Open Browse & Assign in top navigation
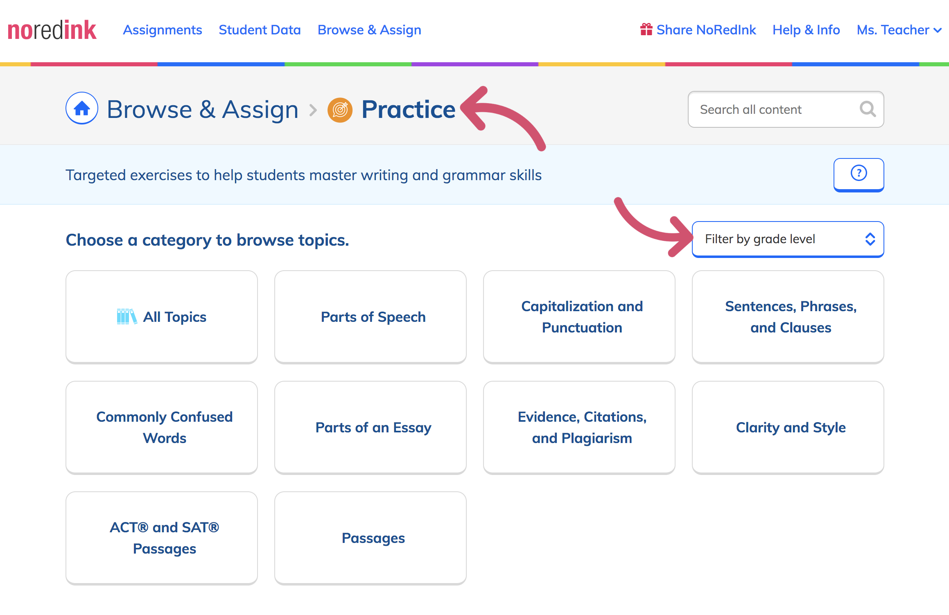 tap(369, 30)
